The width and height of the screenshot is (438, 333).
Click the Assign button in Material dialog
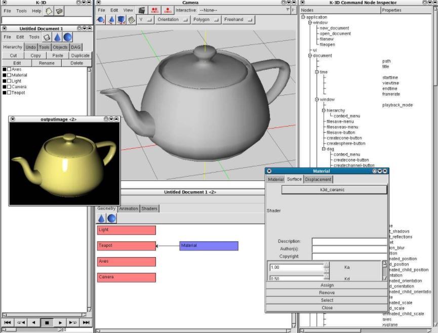click(327, 285)
